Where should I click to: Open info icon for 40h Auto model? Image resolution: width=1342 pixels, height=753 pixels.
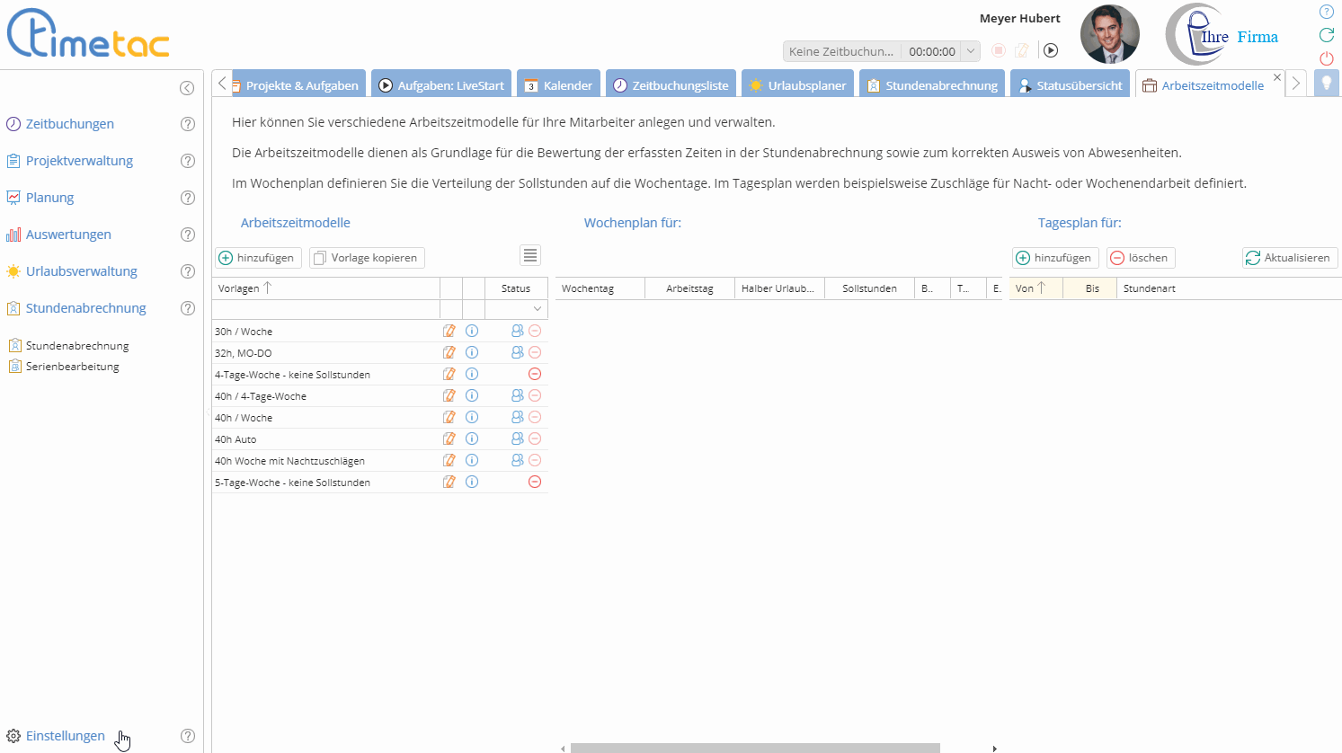(x=472, y=439)
